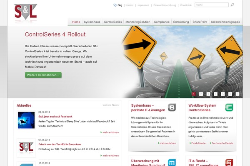This screenshot has width=250, height=166.
Task: Open the green ControlSeries C icon
Action: pyautogui.click(x=229, y=107)
